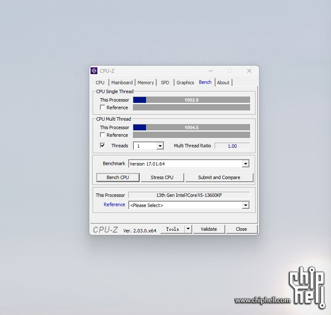Expand the Benchmark version dropdown
The image size is (331, 315).
click(x=245, y=163)
